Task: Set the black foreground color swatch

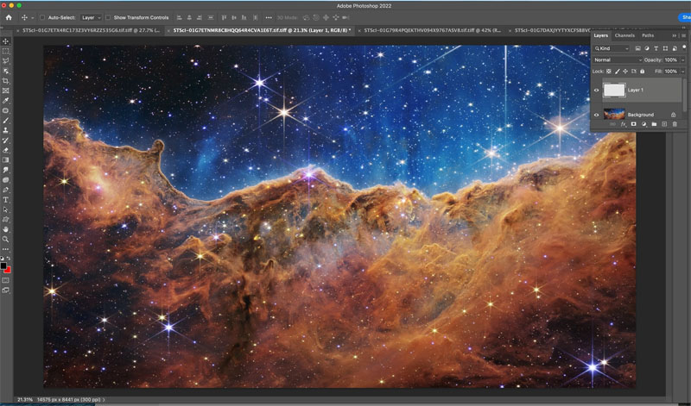Action: pos(3,265)
